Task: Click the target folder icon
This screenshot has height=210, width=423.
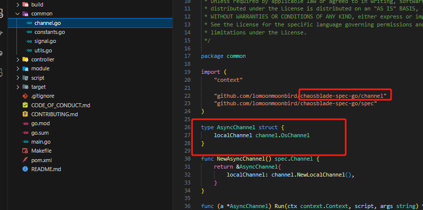Action: [25, 87]
